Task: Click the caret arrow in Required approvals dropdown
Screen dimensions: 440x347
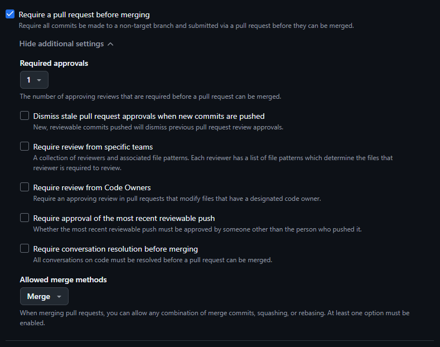Action: coord(39,80)
